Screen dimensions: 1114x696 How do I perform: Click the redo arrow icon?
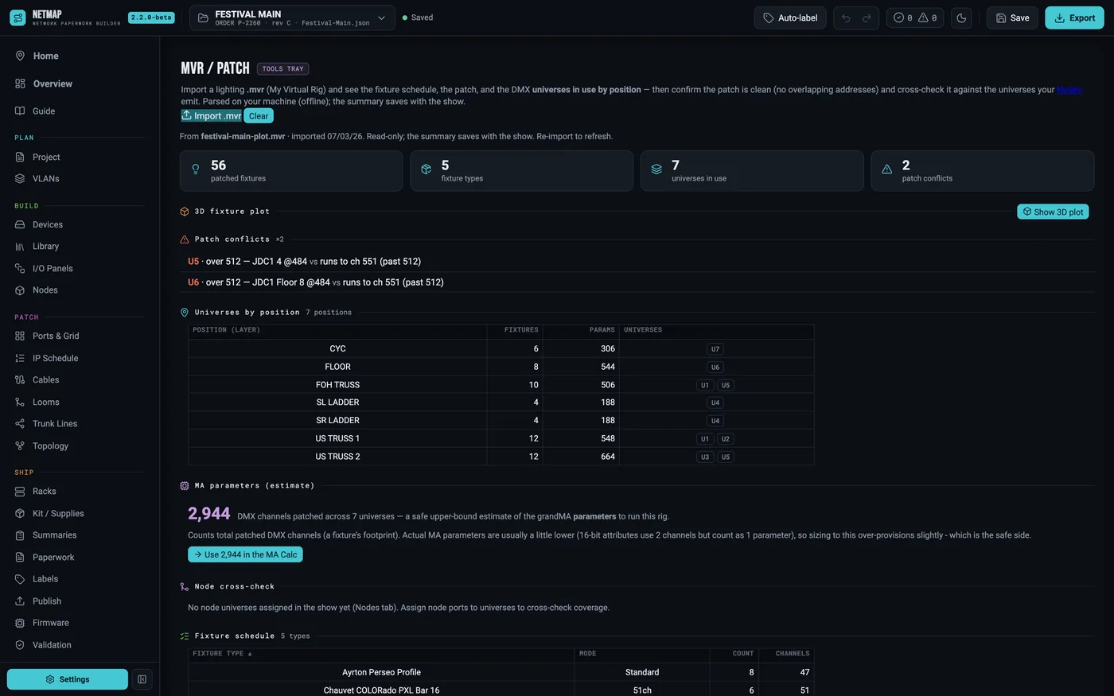click(x=867, y=17)
